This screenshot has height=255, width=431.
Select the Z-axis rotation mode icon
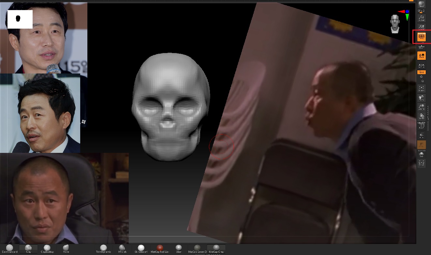point(423,81)
